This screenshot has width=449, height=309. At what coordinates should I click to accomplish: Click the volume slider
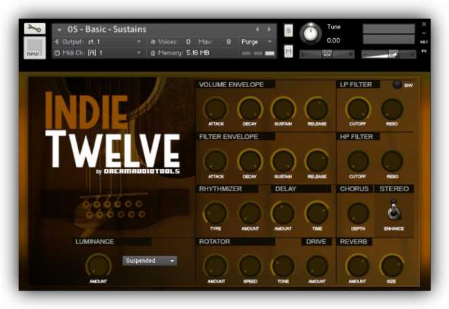point(388,54)
